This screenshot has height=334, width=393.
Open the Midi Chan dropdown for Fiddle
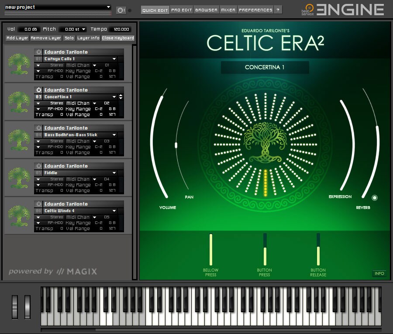point(94,179)
